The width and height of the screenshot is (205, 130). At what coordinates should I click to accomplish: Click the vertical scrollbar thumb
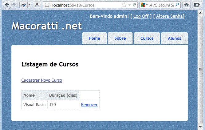click(x=200, y=70)
